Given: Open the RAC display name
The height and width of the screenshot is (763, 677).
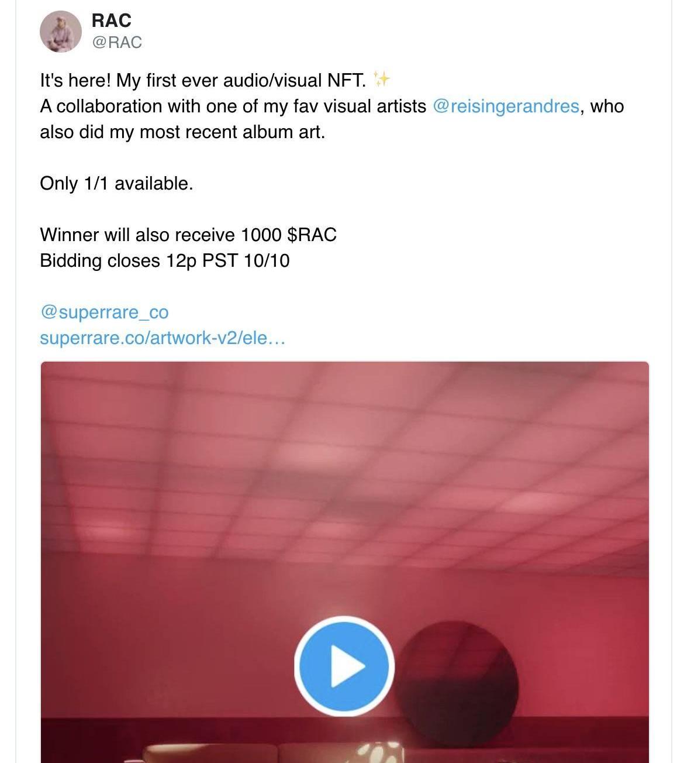Looking at the screenshot, I should 111,20.
